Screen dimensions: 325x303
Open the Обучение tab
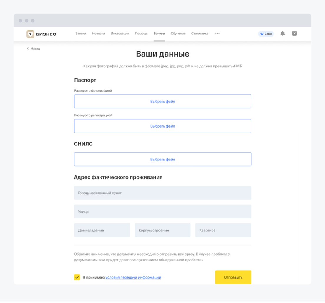pyautogui.click(x=178, y=34)
